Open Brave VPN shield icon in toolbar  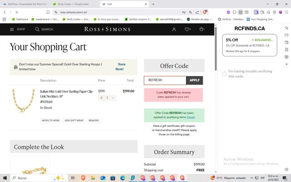(274, 12)
